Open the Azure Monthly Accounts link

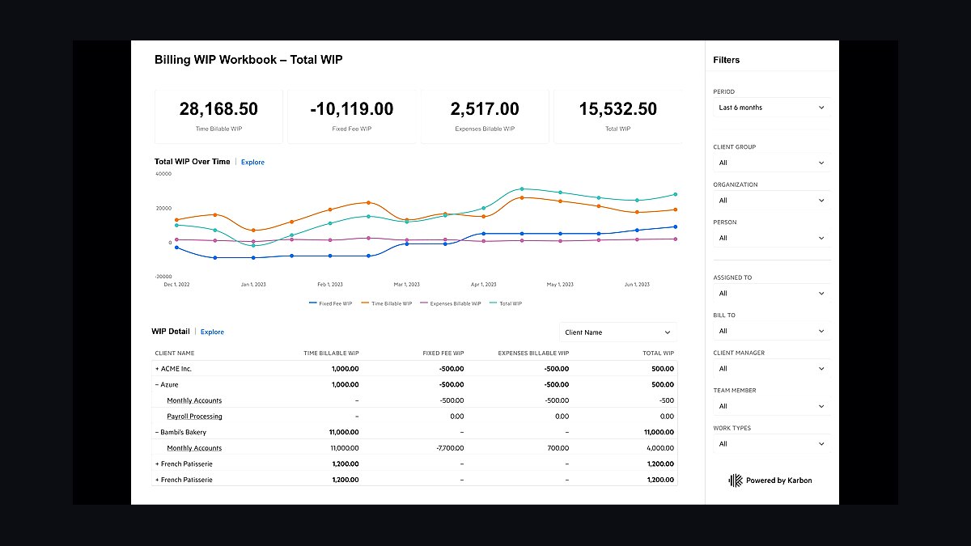pyautogui.click(x=194, y=400)
